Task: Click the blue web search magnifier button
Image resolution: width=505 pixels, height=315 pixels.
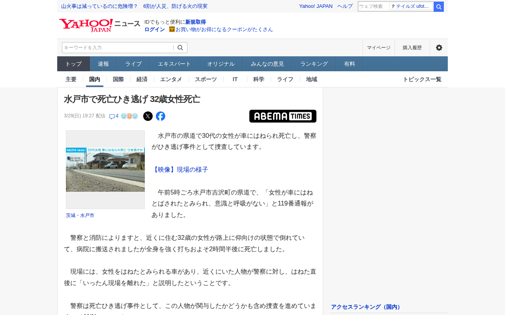Action: [439, 6]
